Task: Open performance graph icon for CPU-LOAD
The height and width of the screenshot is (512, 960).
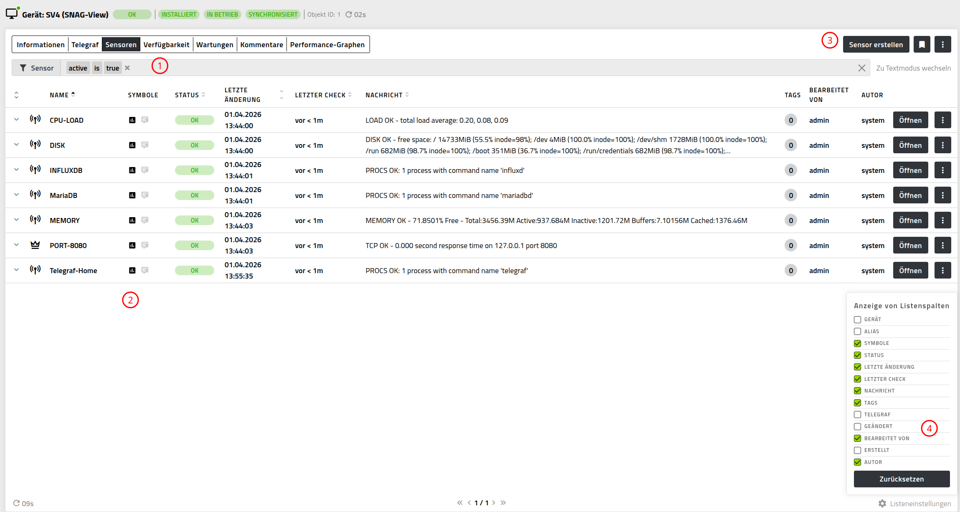Action: pos(132,120)
